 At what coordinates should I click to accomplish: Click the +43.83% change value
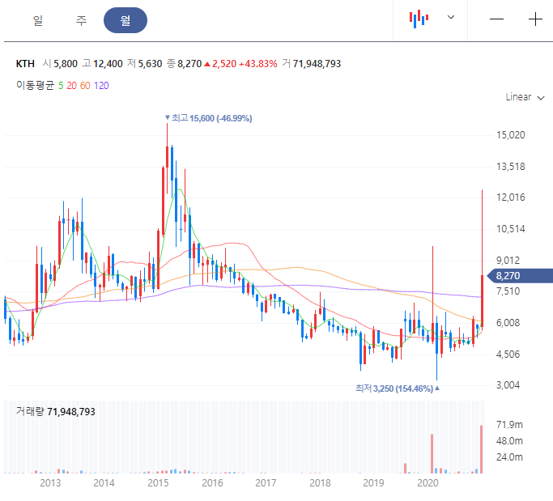click(258, 64)
